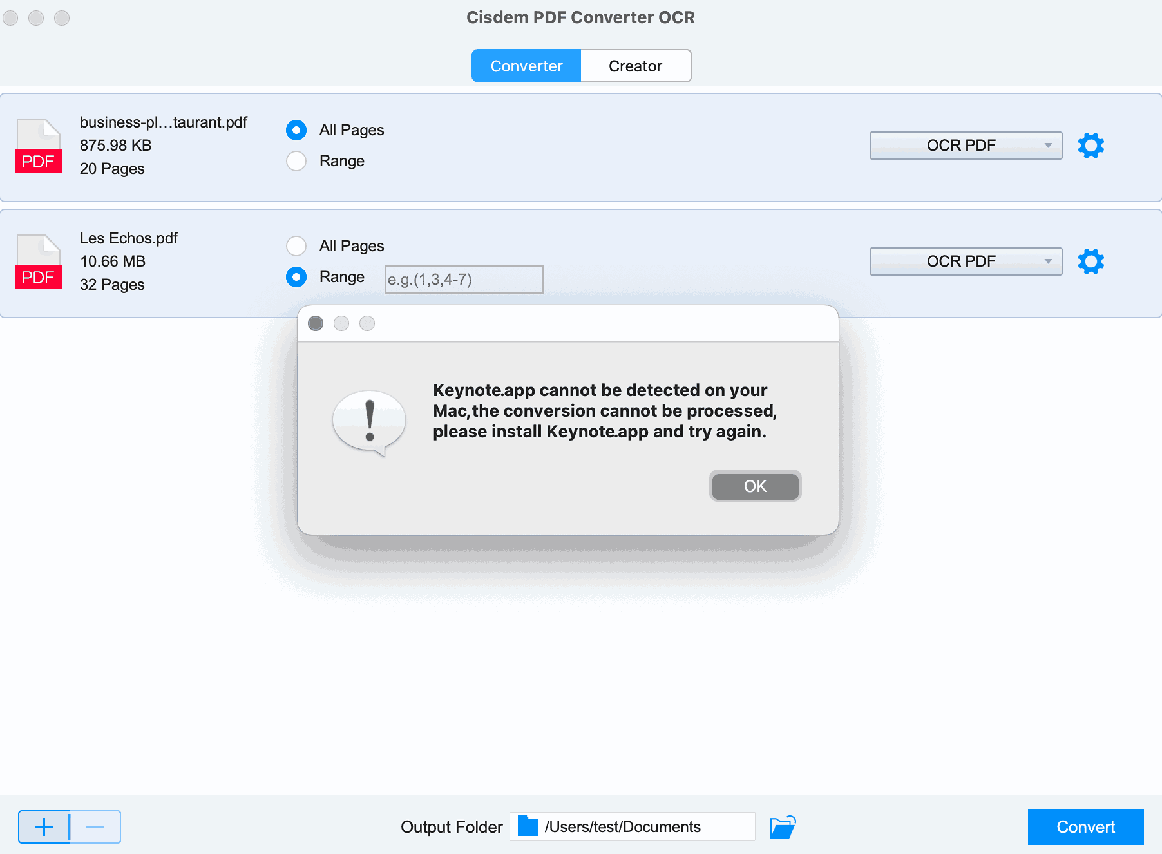Viewport: 1162px width, 854px height.
Task: Select All Pages for business-plan restaurant PDF
Action: pyautogui.click(x=296, y=130)
